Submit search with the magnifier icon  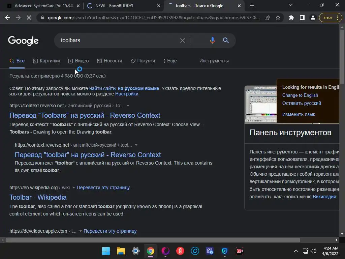point(226,40)
